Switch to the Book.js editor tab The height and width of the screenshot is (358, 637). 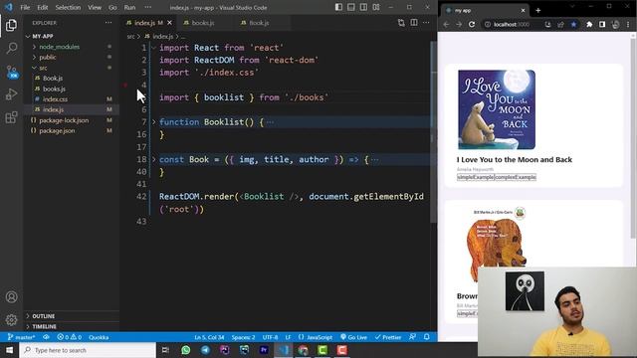coord(259,23)
